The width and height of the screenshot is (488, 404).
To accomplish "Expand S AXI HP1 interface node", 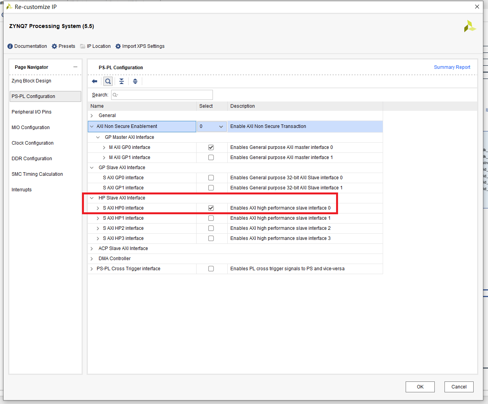I will click(98, 218).
